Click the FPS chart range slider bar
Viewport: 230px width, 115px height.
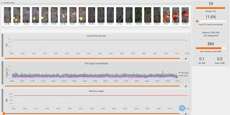[92, 58]
